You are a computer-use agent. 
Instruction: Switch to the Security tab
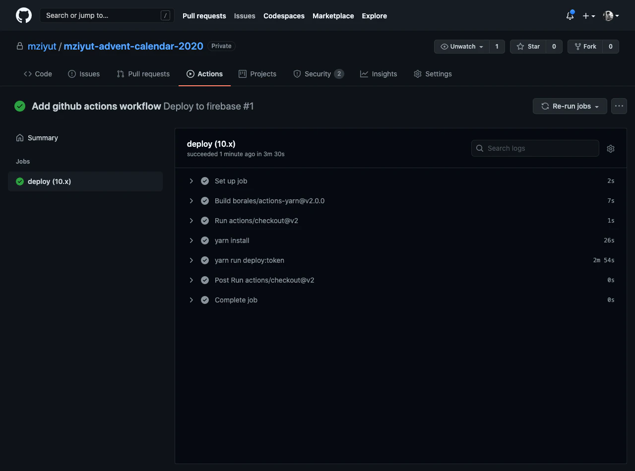(318, 73)
